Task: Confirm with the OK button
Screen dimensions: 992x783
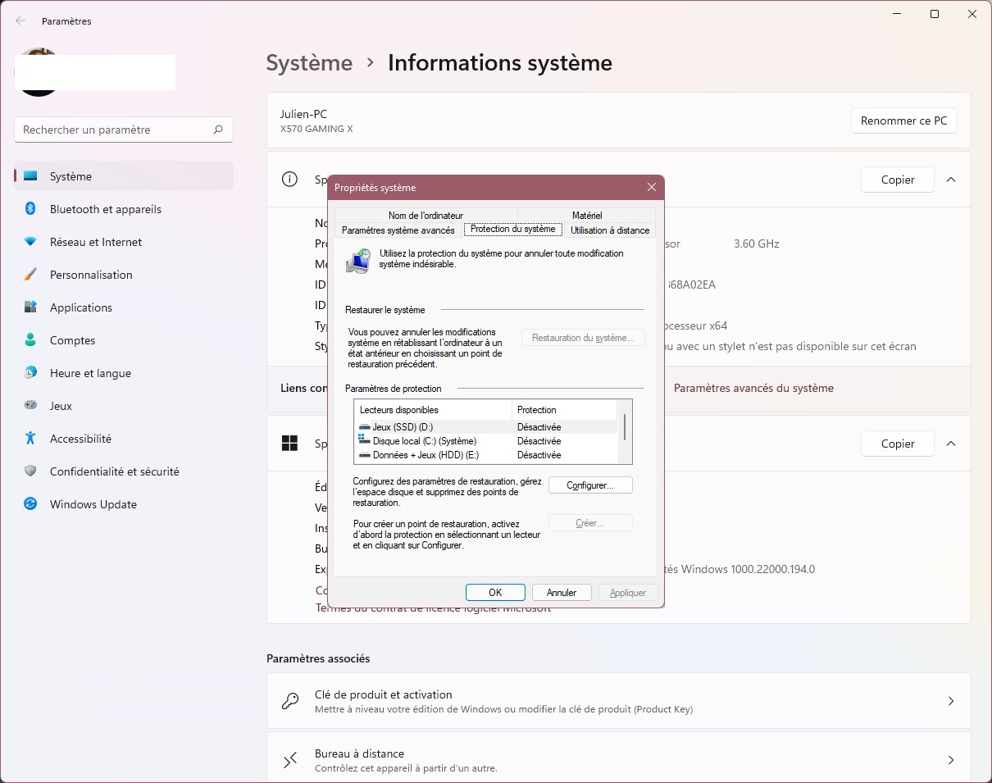Action: [495, 592]
